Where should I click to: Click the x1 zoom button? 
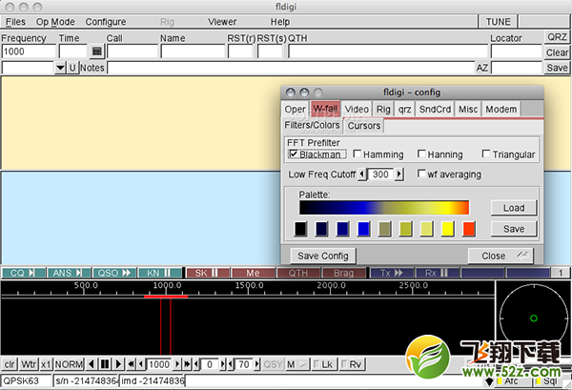pyautogui.click(x=46, y=364)
